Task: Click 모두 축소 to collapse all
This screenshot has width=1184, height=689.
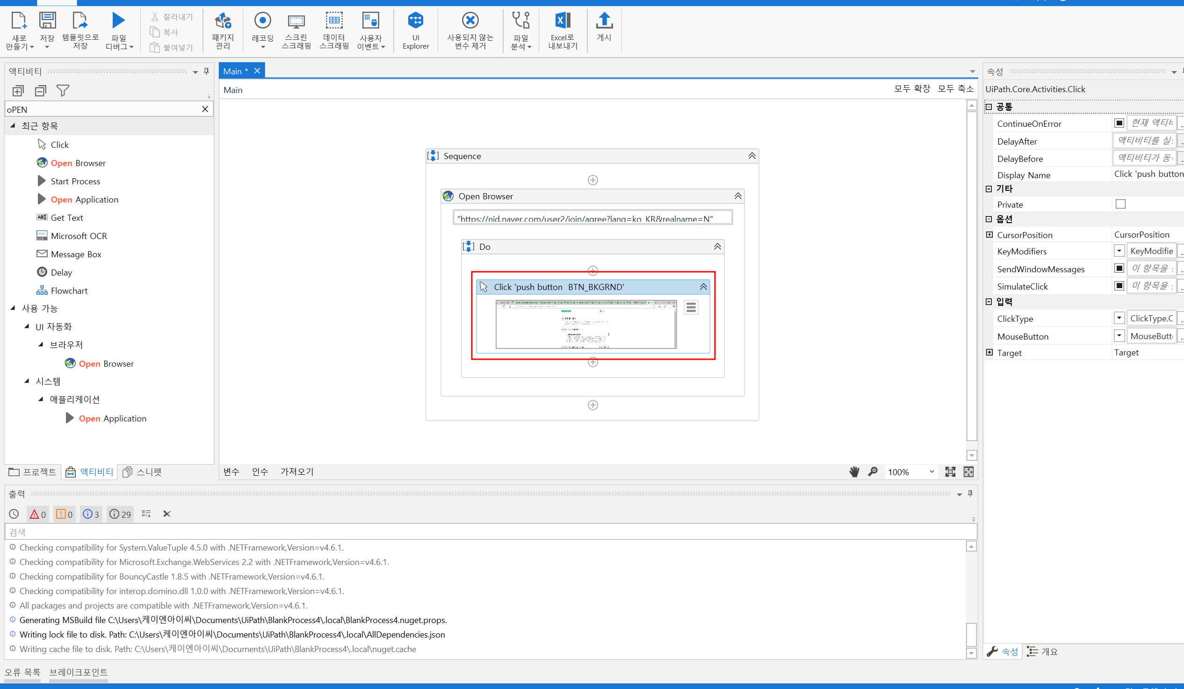Action: [955, 89]
